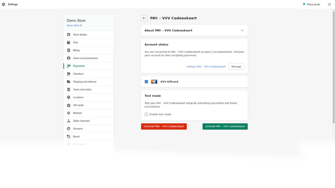Viewport: 335px width, 188px height.
Task: Click the Payments card icon
Action: tap(69, 66)
